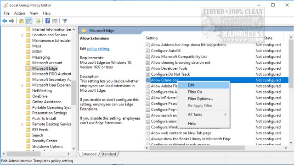The image size is (294, 165).
Task: Click the settings list horizontal scrollbar thumb
Action: [x=197, y=148]
